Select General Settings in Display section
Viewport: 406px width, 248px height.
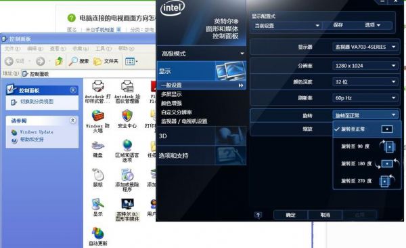(202, 85)
